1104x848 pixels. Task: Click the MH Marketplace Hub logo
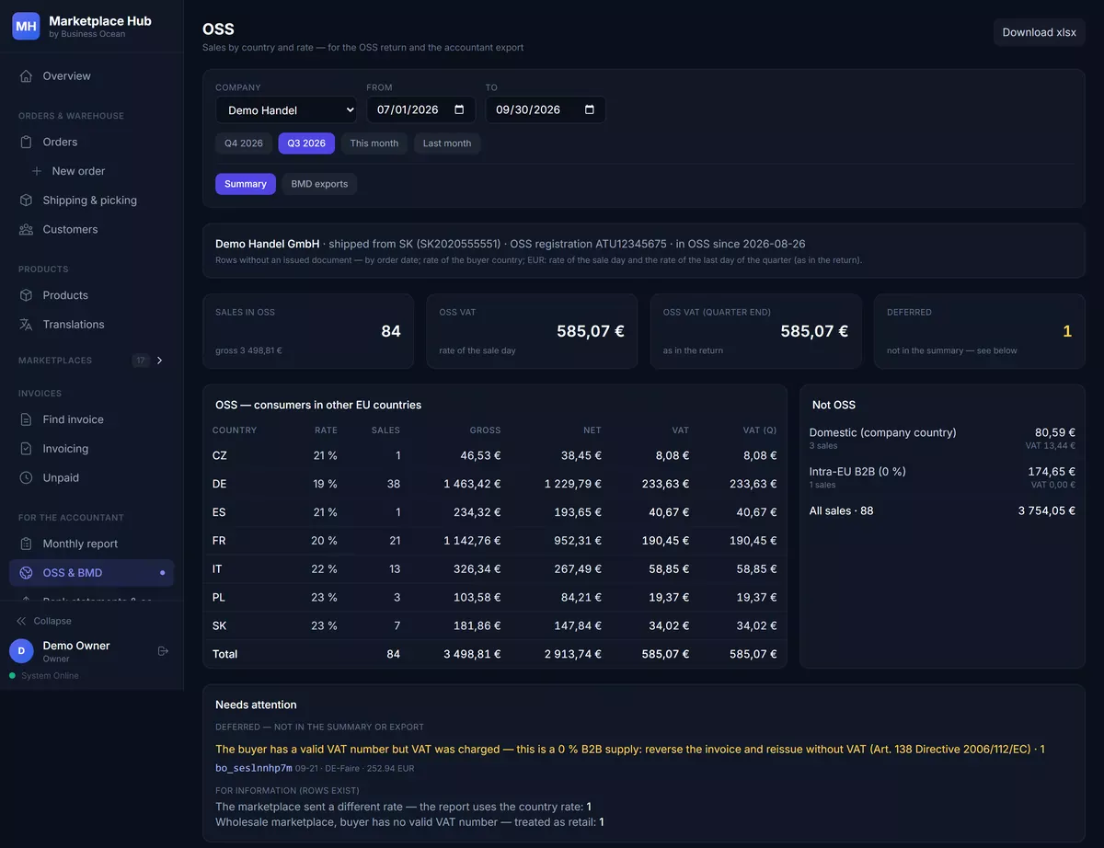[x=26, y=26]
